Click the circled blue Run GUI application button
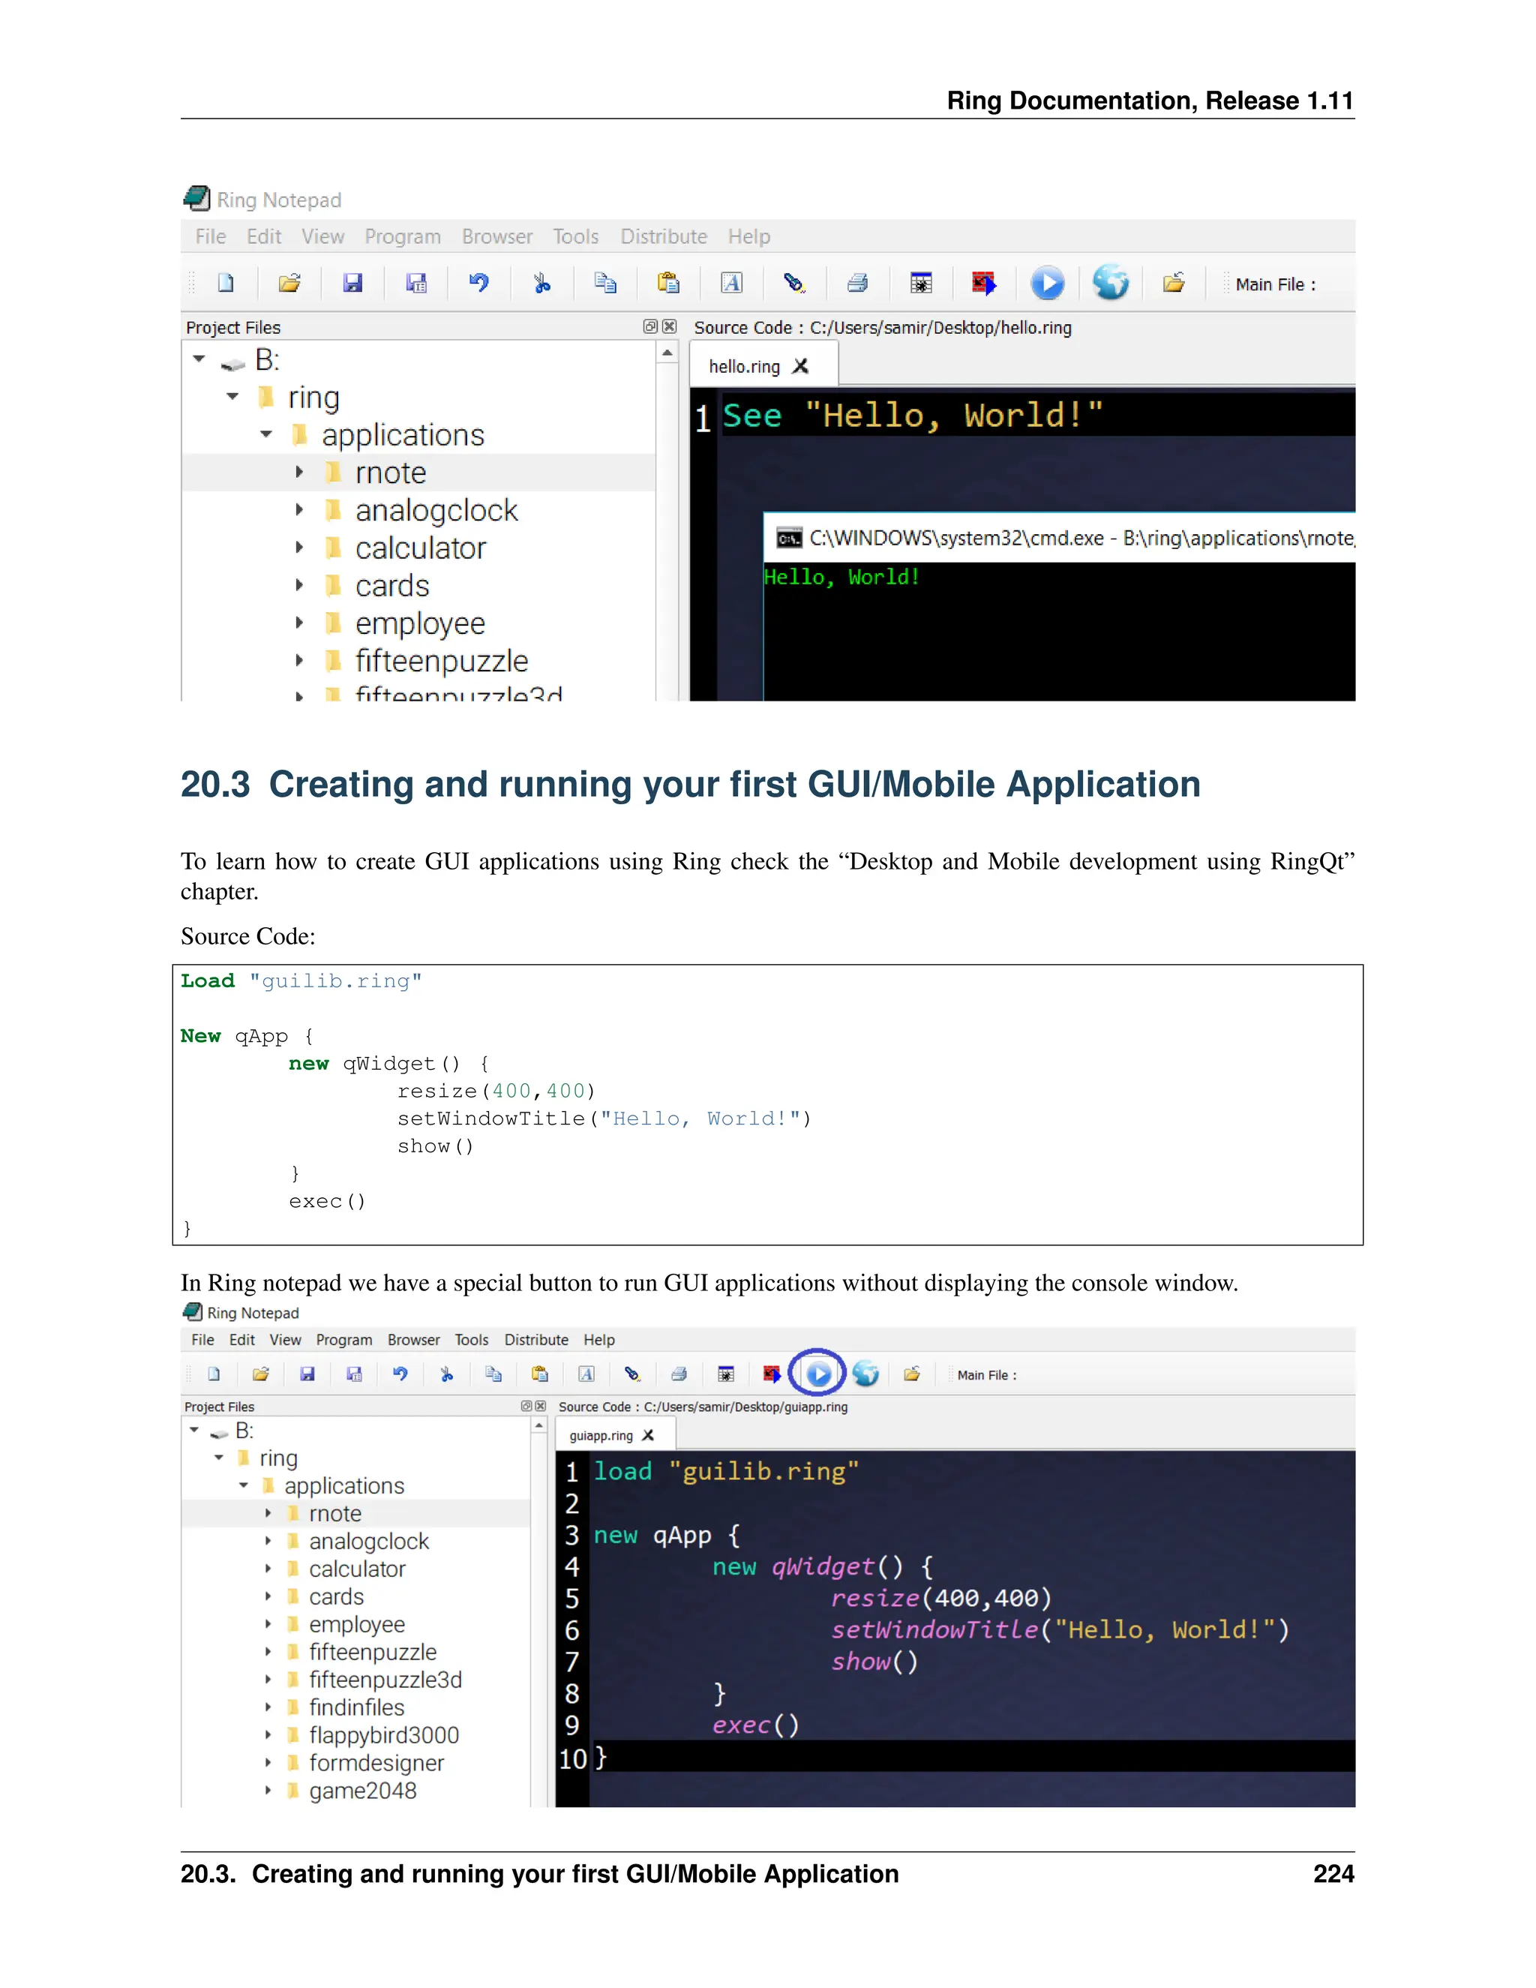This screenshot has height=1988, width=1536. (818, 1374)
